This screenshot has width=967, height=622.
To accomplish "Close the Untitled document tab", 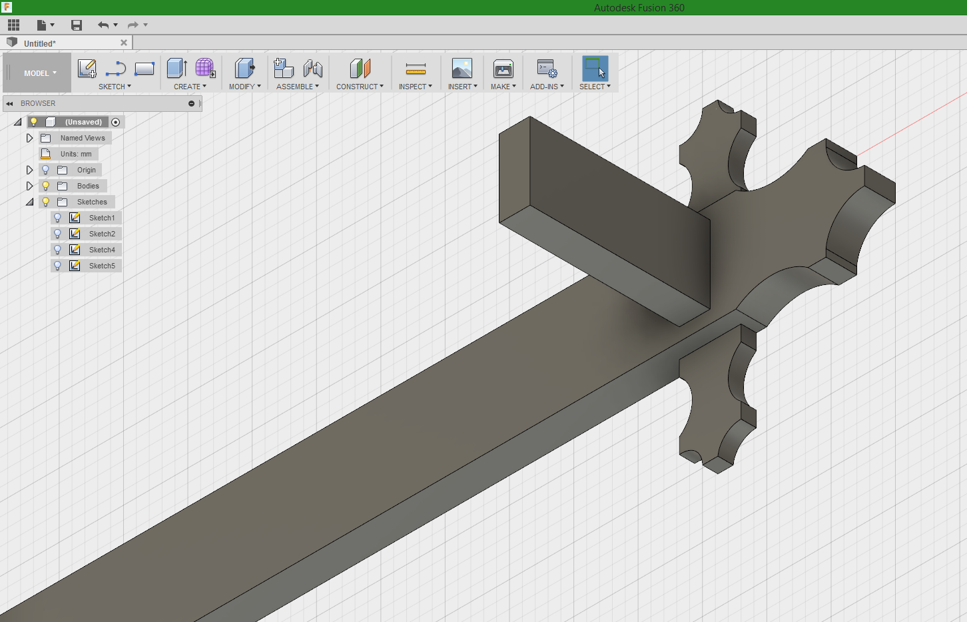I will click(x=124, y=43).
